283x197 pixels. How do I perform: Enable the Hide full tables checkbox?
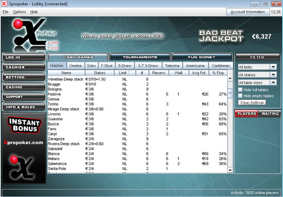click(240, 89)
